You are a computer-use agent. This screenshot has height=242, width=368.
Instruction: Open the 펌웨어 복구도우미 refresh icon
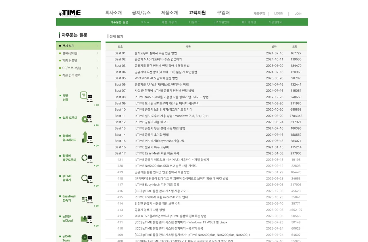87,158
